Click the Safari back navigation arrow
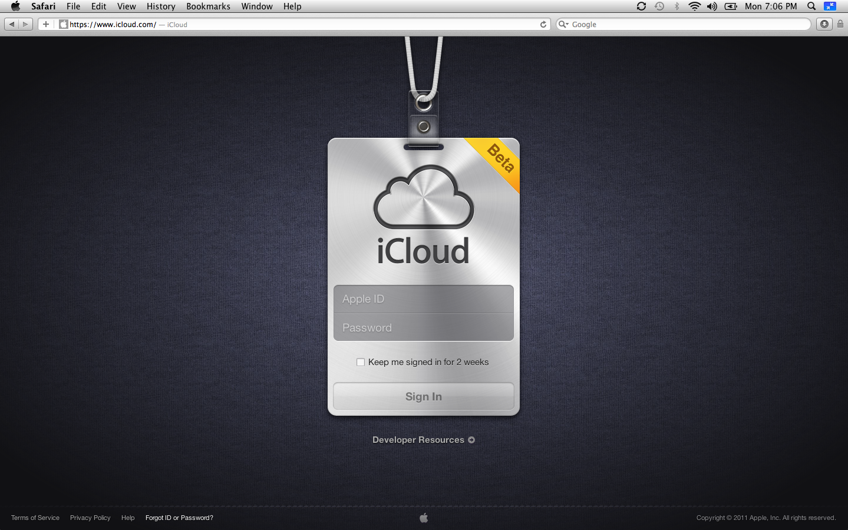This screenshot has height=530, width=848. click(x=12, y=24)
